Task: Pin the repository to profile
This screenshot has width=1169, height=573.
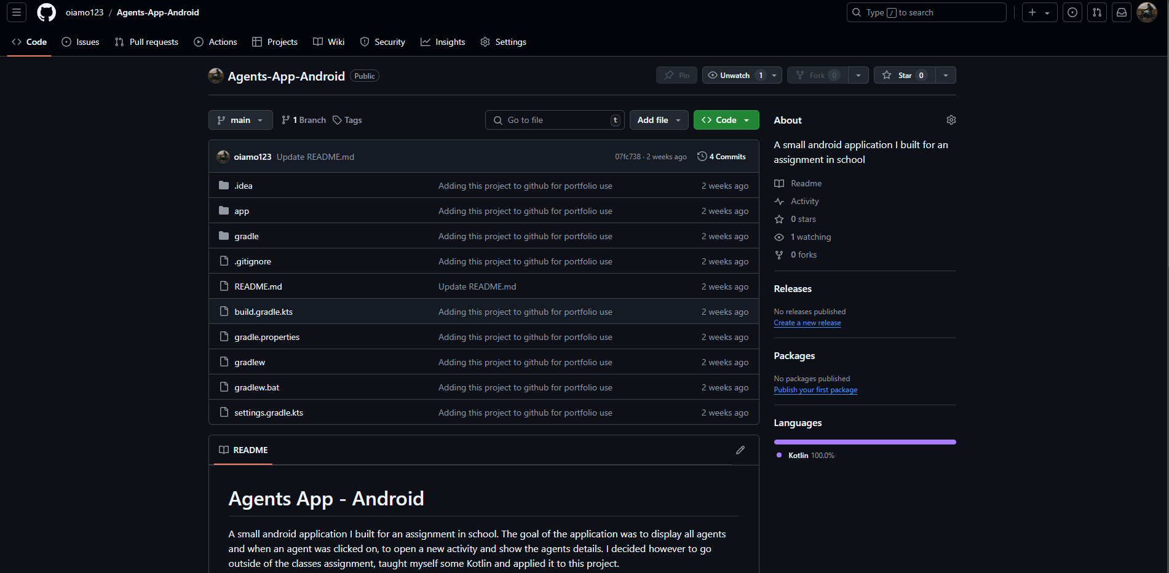Action: coord(676,75)
